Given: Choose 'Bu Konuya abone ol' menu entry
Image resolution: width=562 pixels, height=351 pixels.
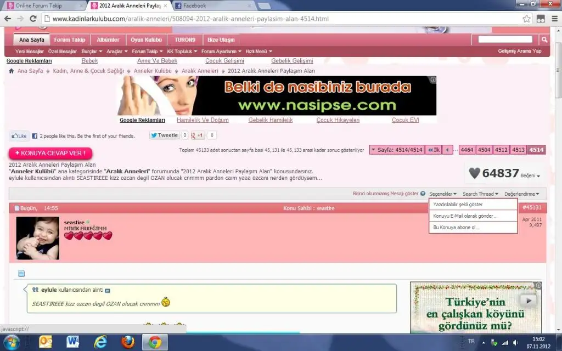Looking at the screenshot, I should [456, 227].
